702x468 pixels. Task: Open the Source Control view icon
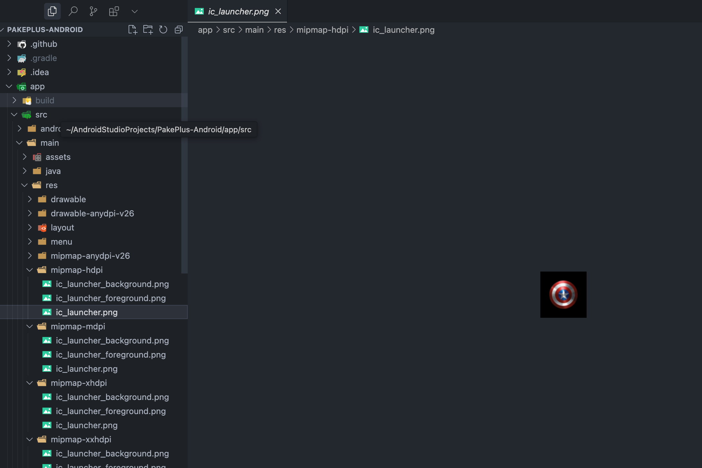click(x=93, y=12)
